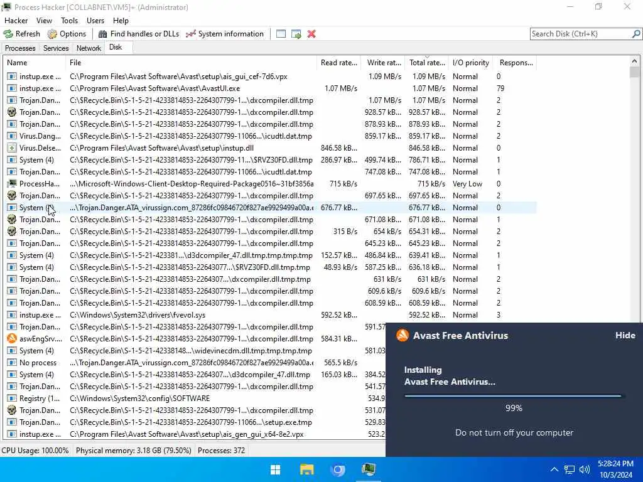Viewport: 643px width, 482px height.
Task: Open the Hacker menu
Action: tap(16, 21)
